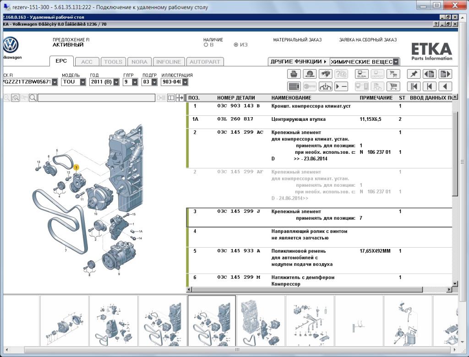The width and height of the screenshot is (469, 357).
Task: Select part number 03L 260 817
Action: tap(235, 119)
